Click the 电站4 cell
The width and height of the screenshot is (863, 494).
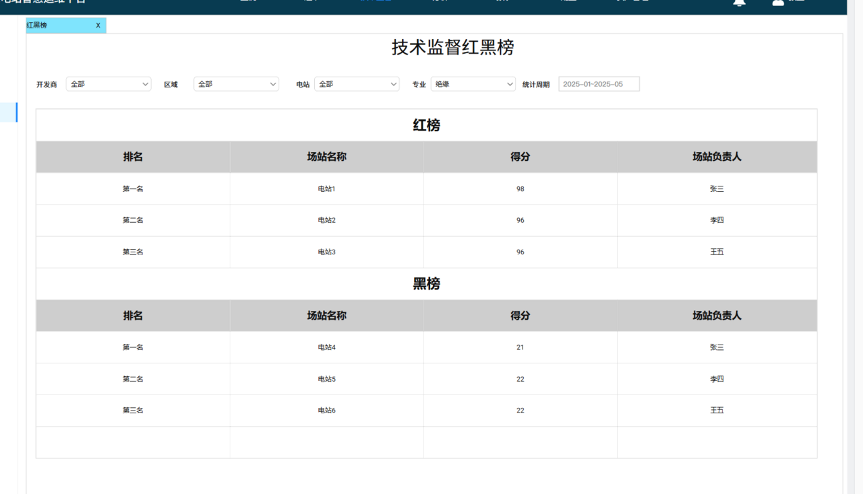[x=327, y=347]
